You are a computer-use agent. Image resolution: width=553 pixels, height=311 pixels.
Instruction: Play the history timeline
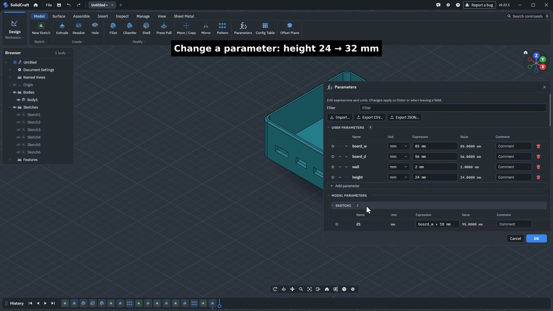(45, 303)
